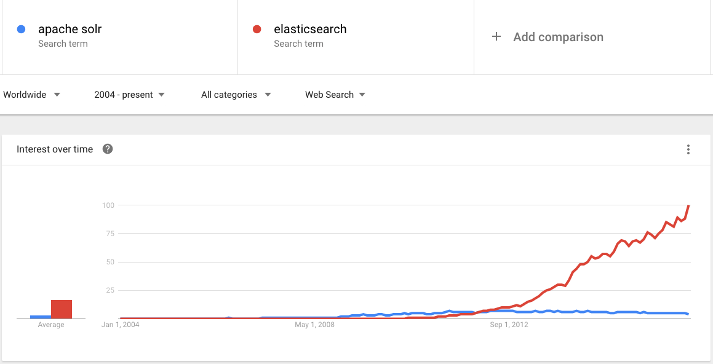The height and width of the screenshot is (364, 713).
Task: Open the chart options three-dot menu
Action: tap(688, 149)
